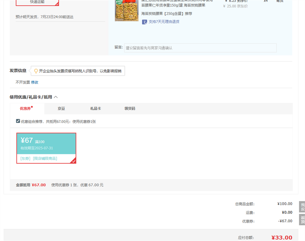Click the 返回顶部 back-to-top side button
The image size is (305, 241).
click(x=302, y=220)
